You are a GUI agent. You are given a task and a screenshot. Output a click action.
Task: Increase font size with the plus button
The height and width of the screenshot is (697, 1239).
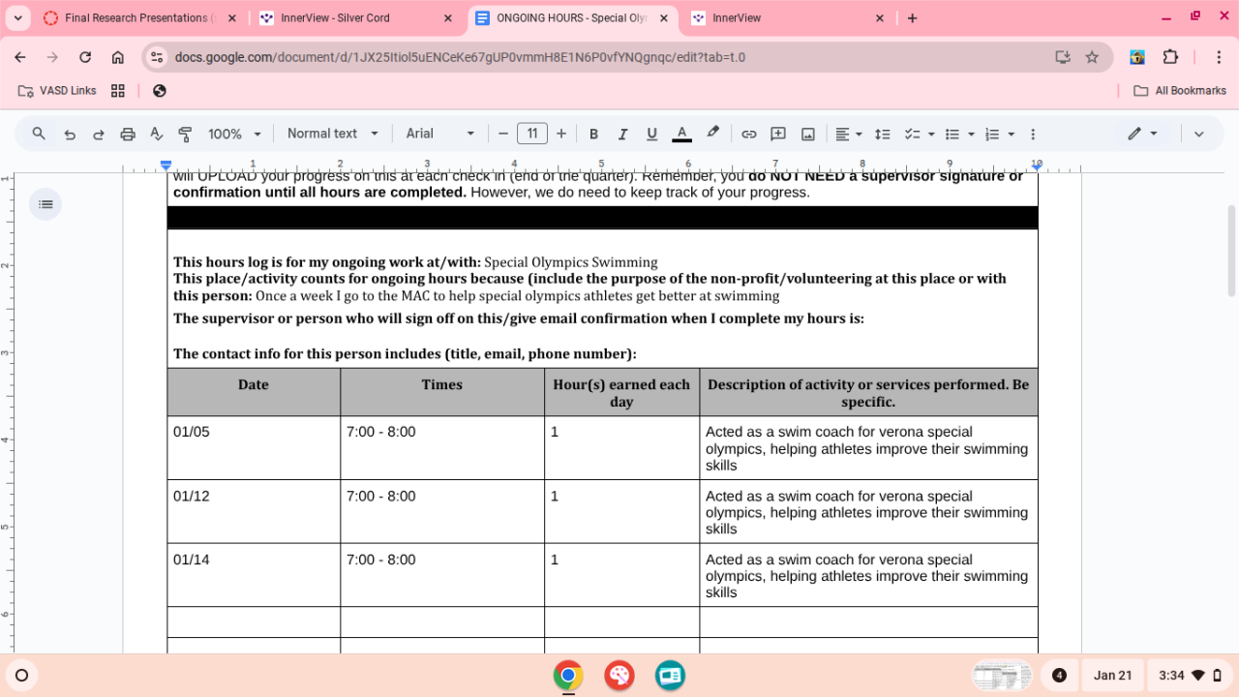561,134
